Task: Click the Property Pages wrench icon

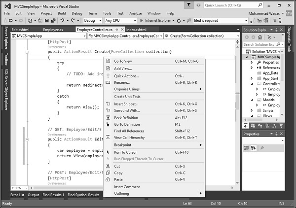Action: tap(262, 147)
